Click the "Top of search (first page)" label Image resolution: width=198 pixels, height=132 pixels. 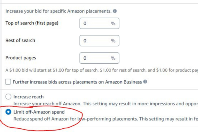pyautogui.click(x=32, y=23)
